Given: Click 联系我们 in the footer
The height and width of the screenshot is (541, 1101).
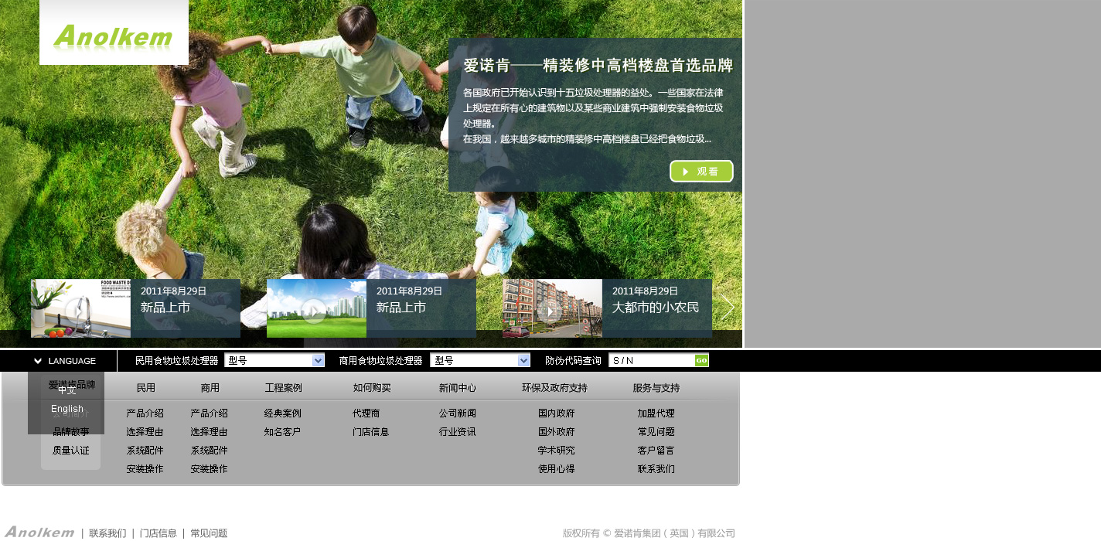Looking at the screenshot, I should pos(107,533).
